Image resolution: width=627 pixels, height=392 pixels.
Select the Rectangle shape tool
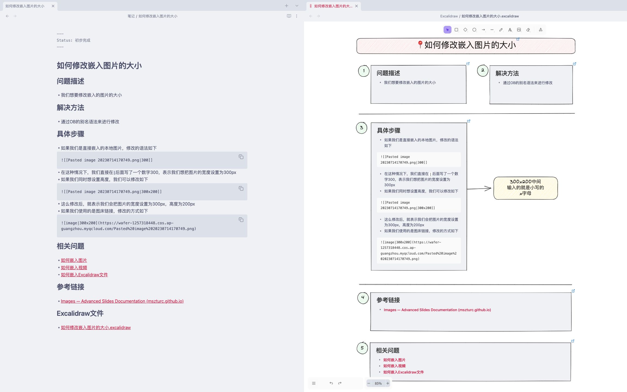click(456, 30)
